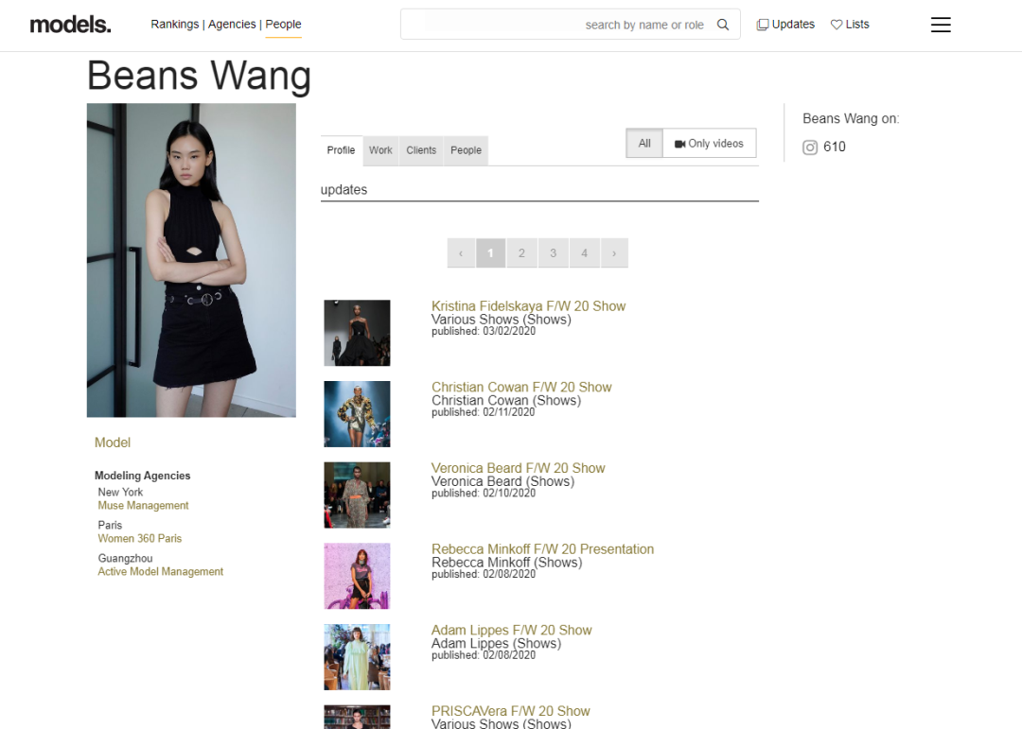Open PRISCAVera F/W 20 Show link
Viewport: 1022px width, 729px height.
click(x=510, y=711)
